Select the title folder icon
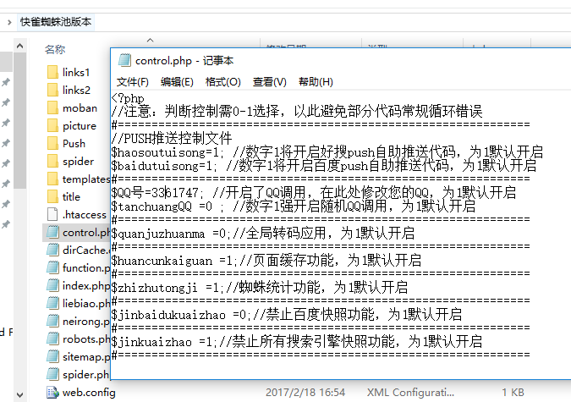The image size is (571, 402). pyautogui.click(x=52, y=197)
